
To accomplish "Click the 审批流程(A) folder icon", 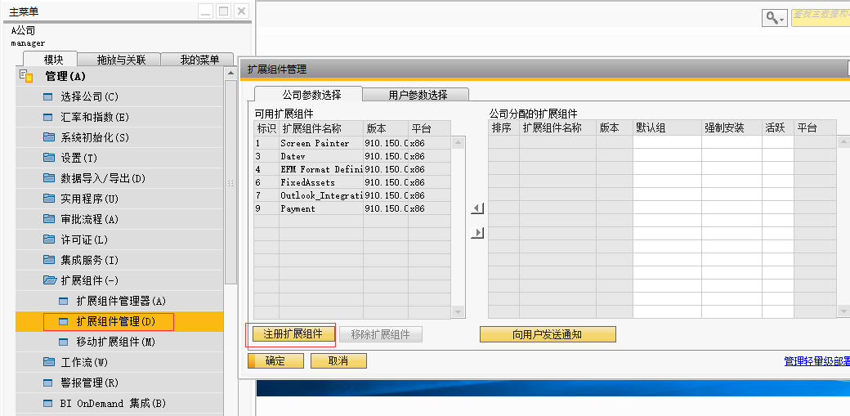I will [49, 219].
